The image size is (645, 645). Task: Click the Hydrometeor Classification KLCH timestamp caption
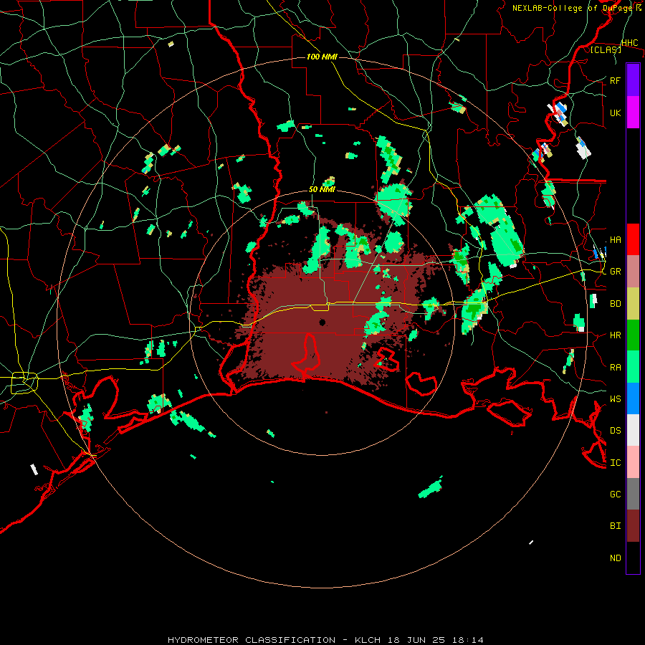point(325,640)
